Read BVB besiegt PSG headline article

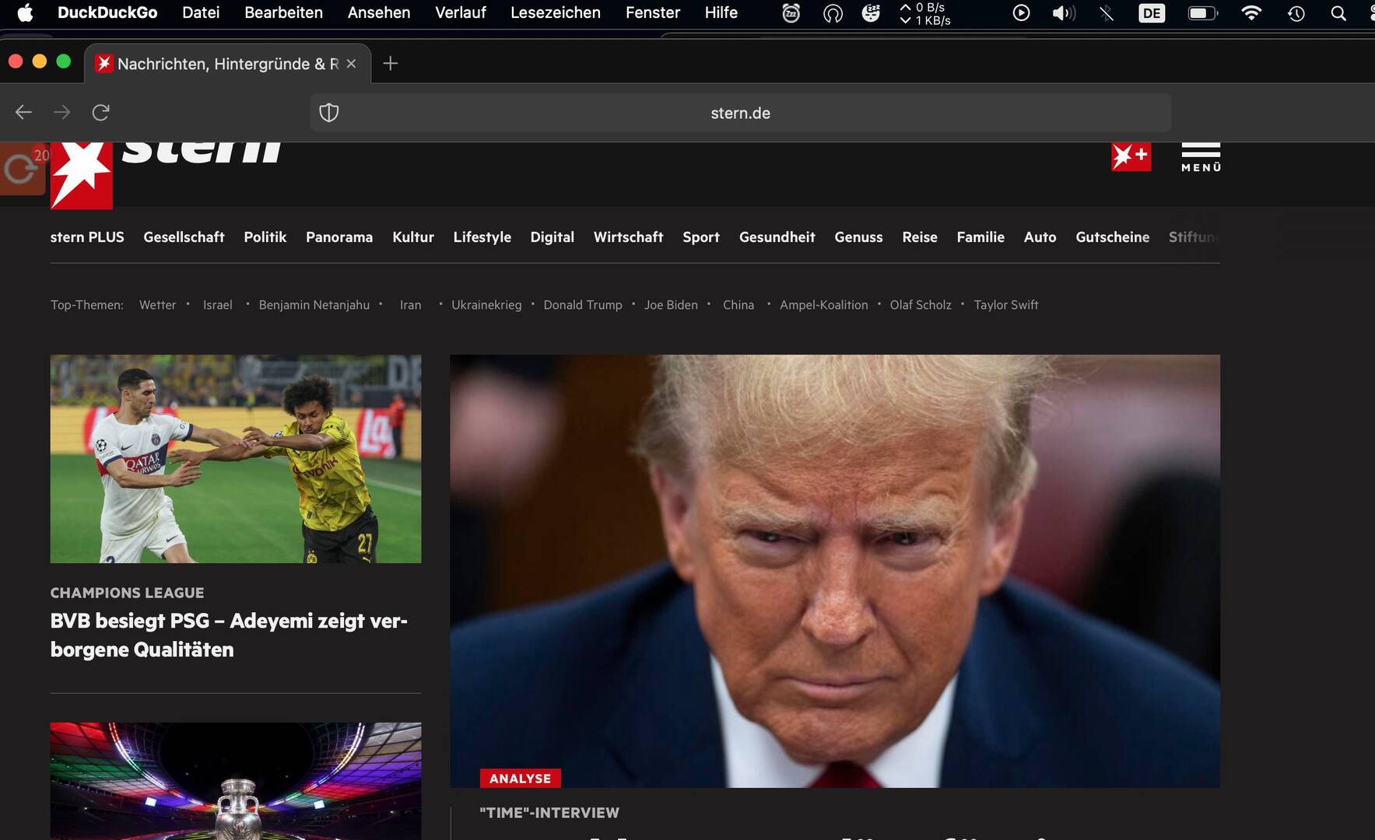point(229,635)
